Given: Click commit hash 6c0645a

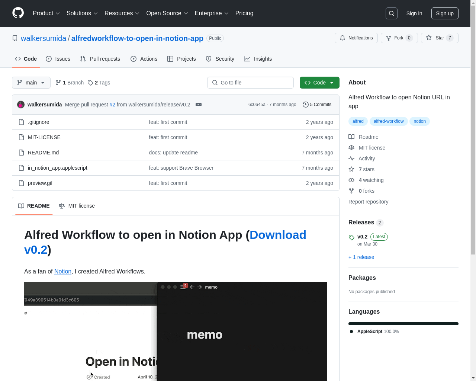Looking at the screenshot, I should 257,105.
